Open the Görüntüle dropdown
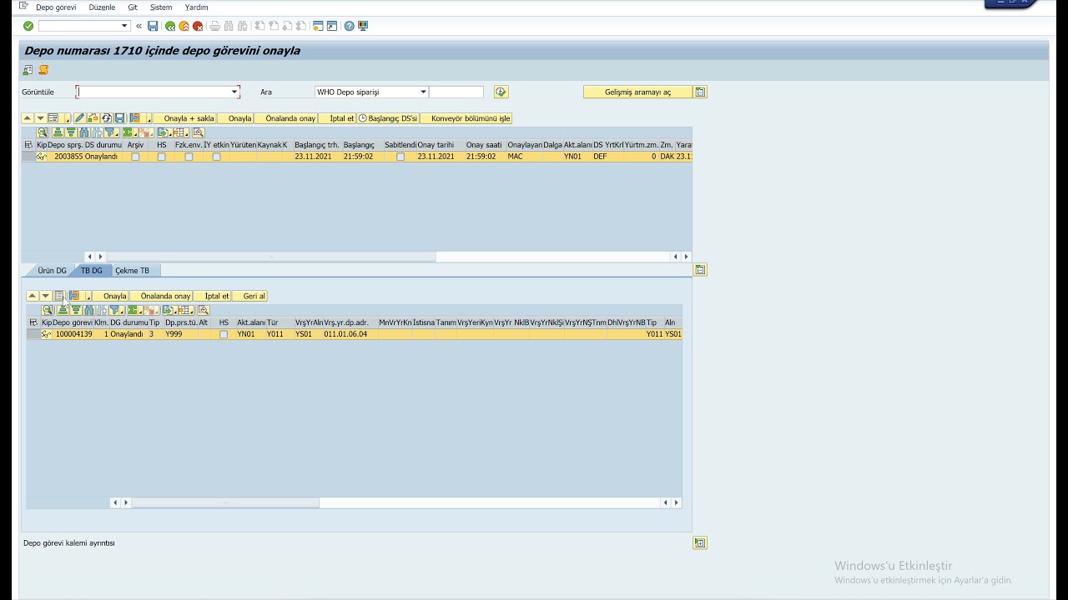The image size is (1068, 600). [x=234, y=92]
